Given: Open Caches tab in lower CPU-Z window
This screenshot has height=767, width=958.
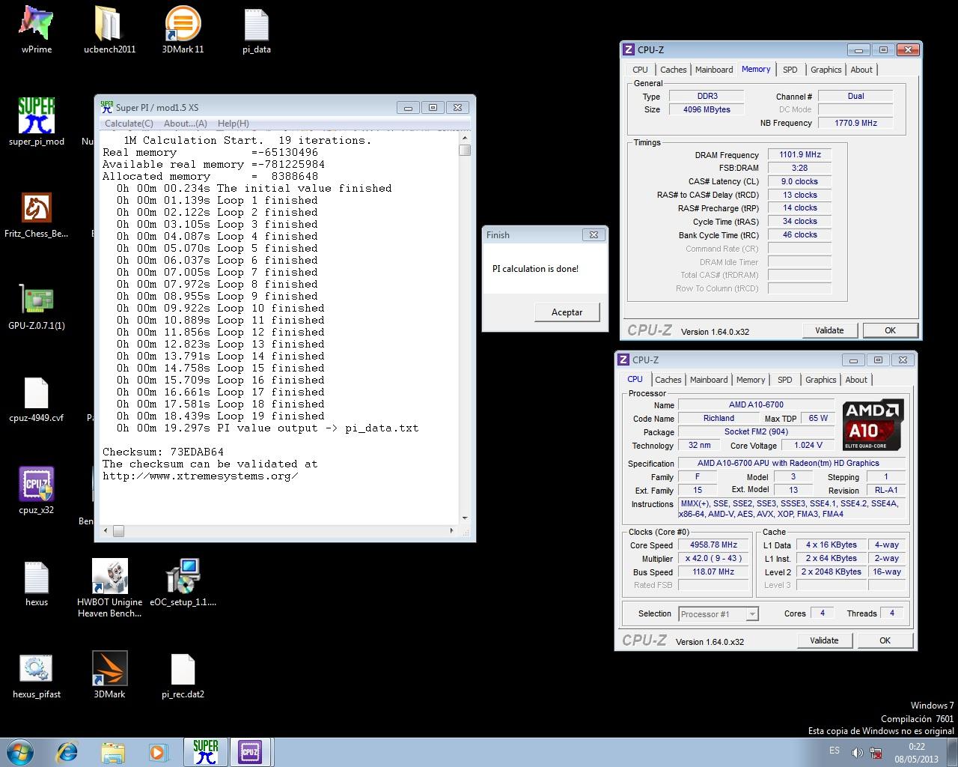Looking at the screenshot, I should [668, 380].
